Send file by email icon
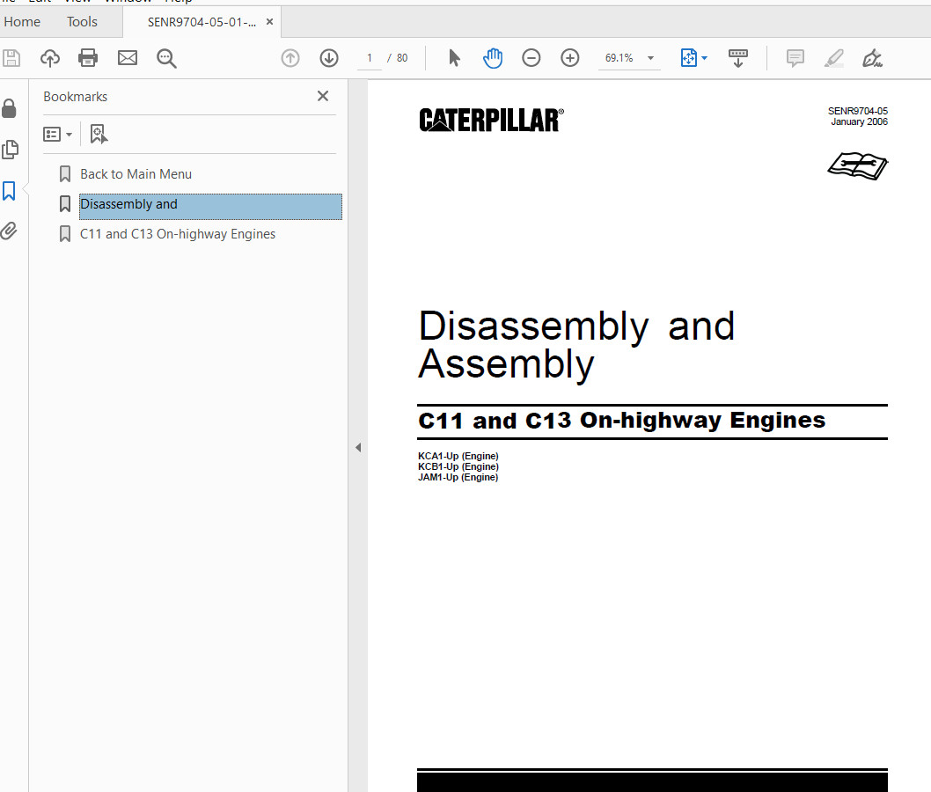The height and width of the screenshot is (792, 931). 127,58
